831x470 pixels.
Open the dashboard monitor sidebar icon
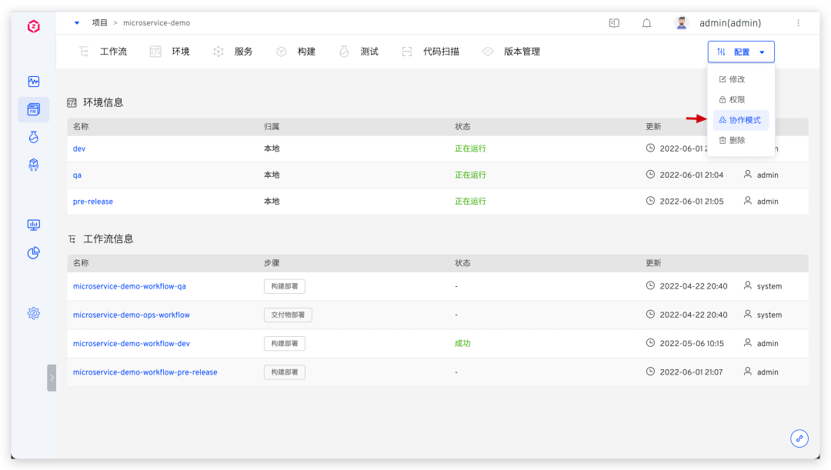33,225
